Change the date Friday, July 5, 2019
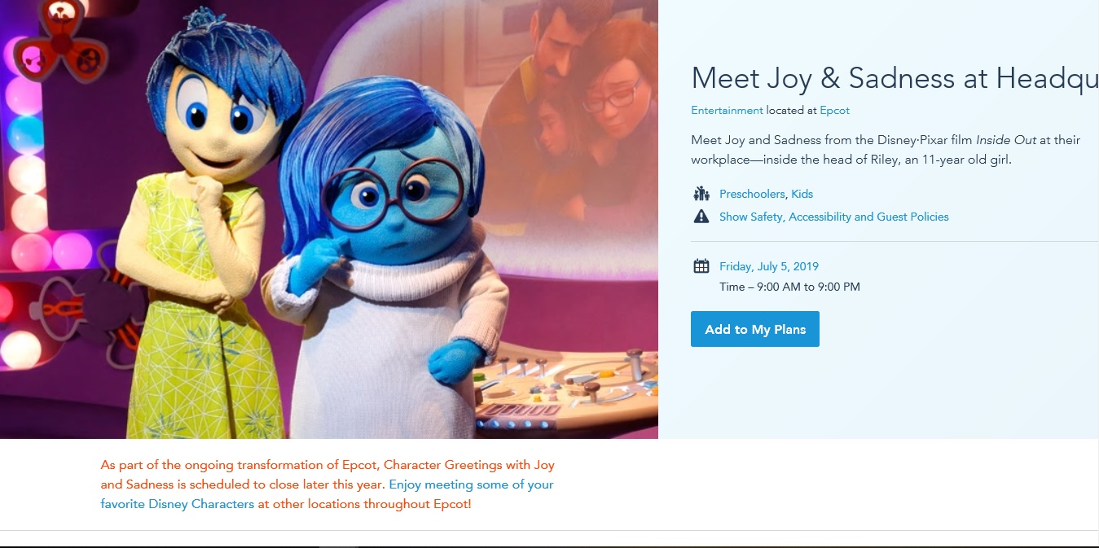Image resolution: width=1099 pixels, height=548 pixels. pos(769,266)
